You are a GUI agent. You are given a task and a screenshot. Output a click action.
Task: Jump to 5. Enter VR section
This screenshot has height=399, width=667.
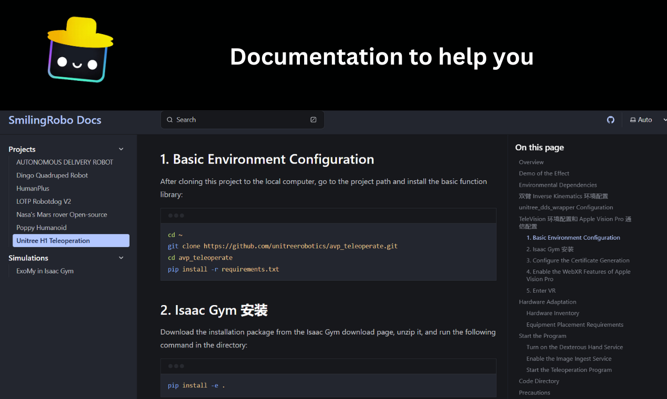point(541,290)
